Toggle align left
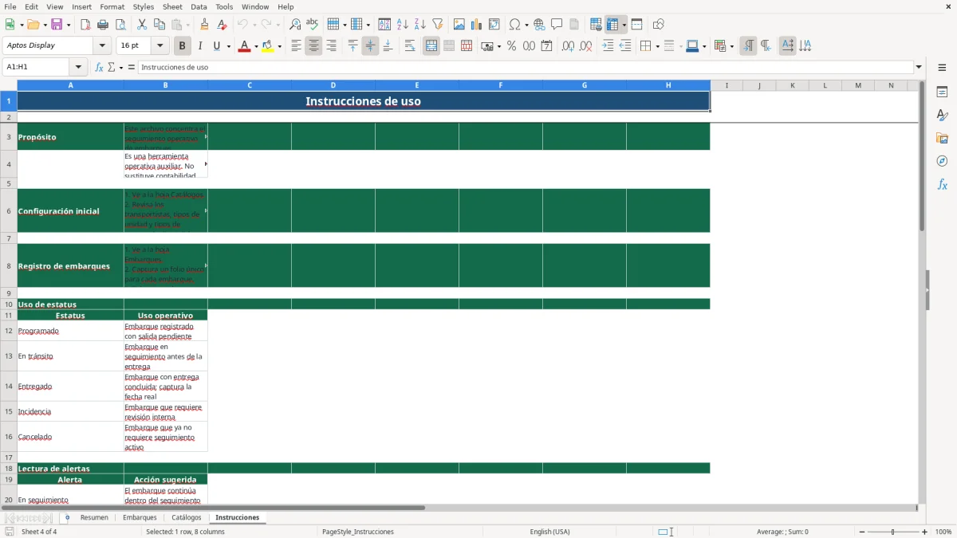Image resolution: width=957 pixels, height=538 pixels. 296,46
